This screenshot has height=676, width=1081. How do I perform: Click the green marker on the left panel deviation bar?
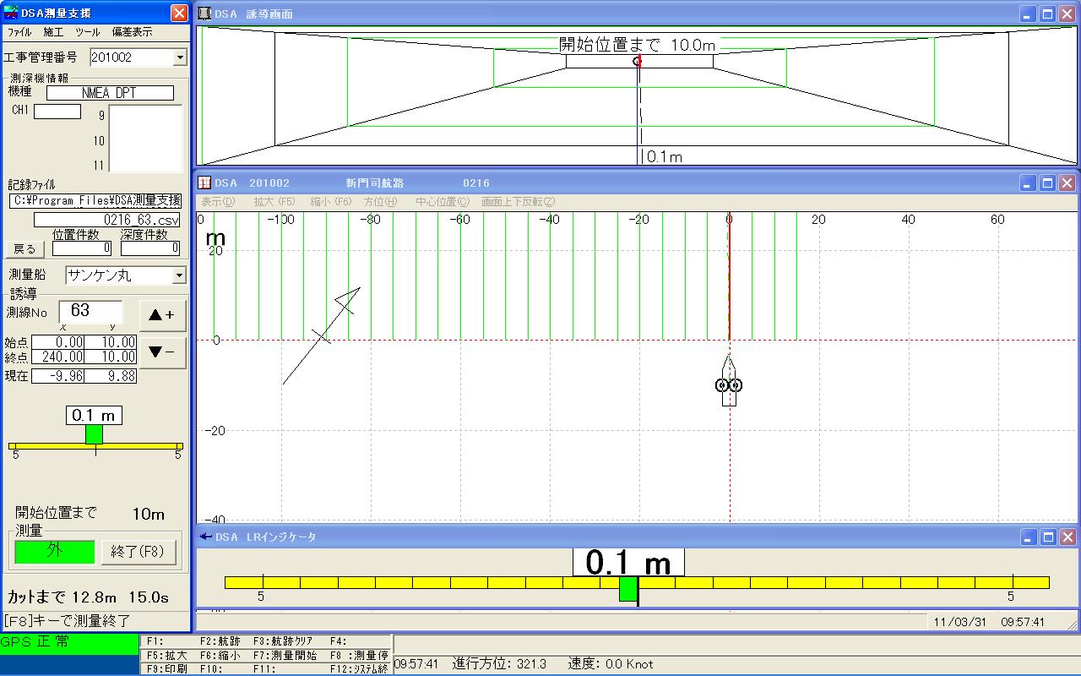pos(94,434)
